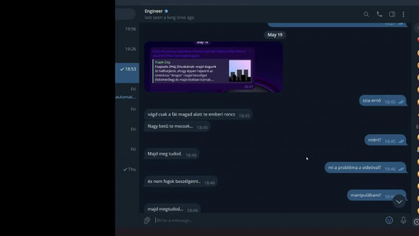Open the three-dot chat options menu
Image resolution: width=419 pixels, height=236 pixels.
click(403, 14)
